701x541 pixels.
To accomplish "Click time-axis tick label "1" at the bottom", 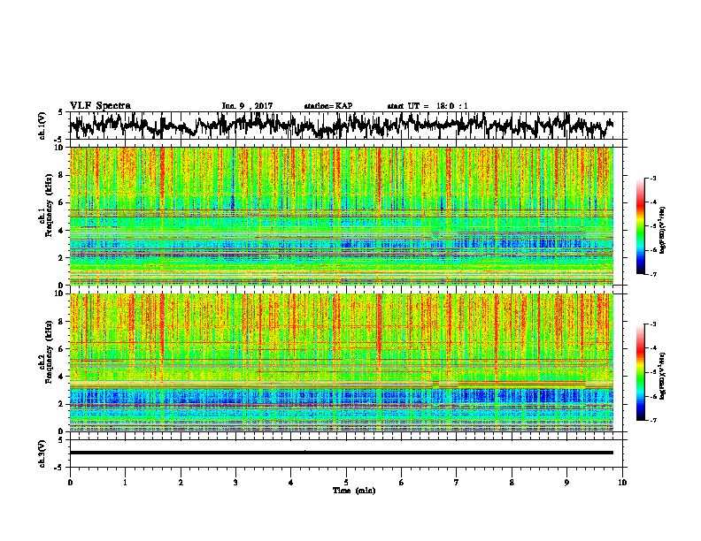I will coord(125,483).
